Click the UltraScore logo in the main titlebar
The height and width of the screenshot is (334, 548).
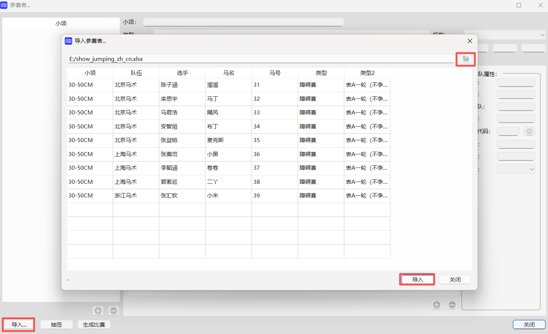pyautogui.click(x=5, y=5)
